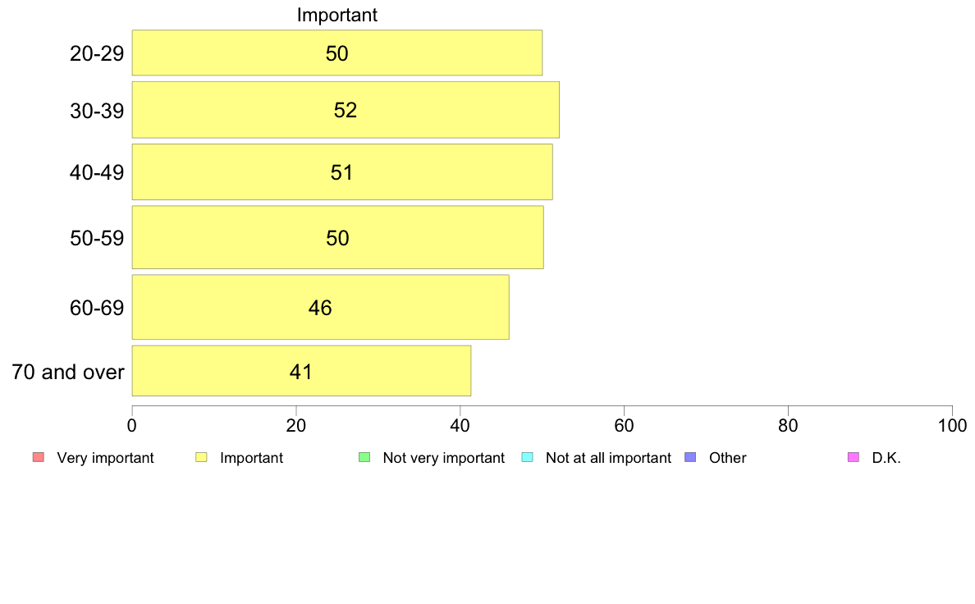This screenshot has width=975, height=604.
Task: Click the D.K. legend label
Action: pyautogui.click(x=886, y=458)
